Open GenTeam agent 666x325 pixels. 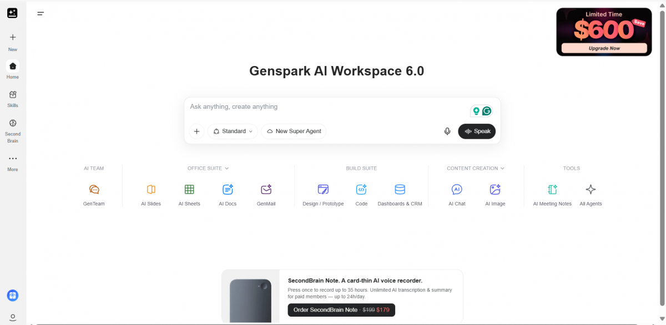click(94, 195)
